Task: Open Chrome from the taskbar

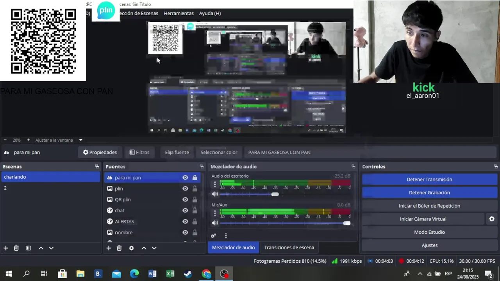Action: (x=206, y=274)
